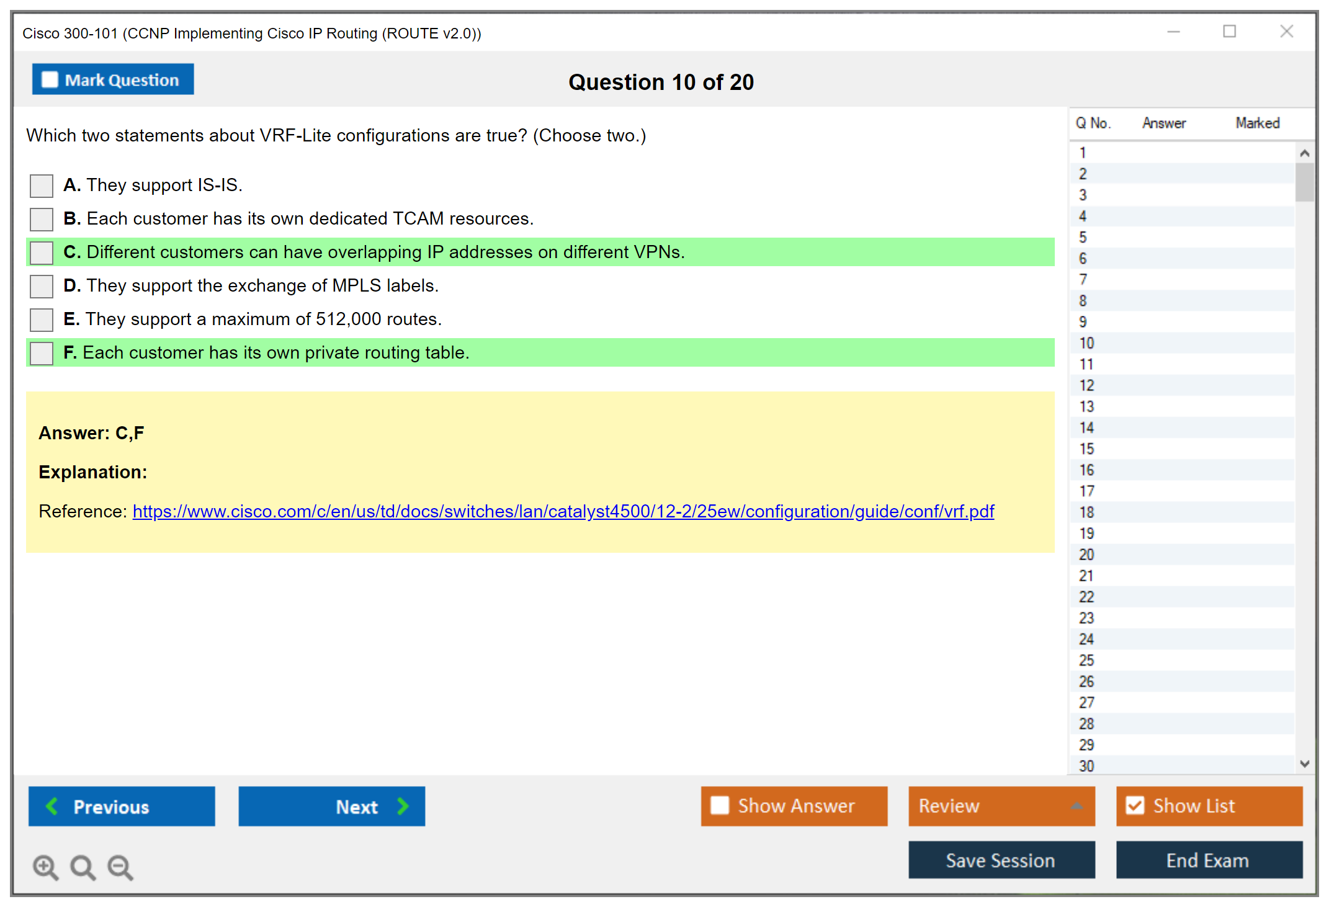Toggle the Mark Question checkbox
The width and height of the screenshot is (1334, 912).
[50, 80]
